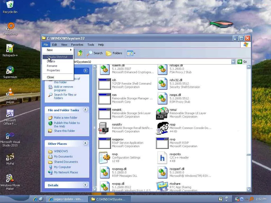Click Make a new folder link
The height and width of the screenshot is (203, 271).
click(66, 118)
